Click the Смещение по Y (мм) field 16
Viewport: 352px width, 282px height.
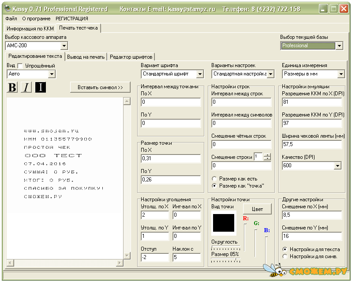312,236
